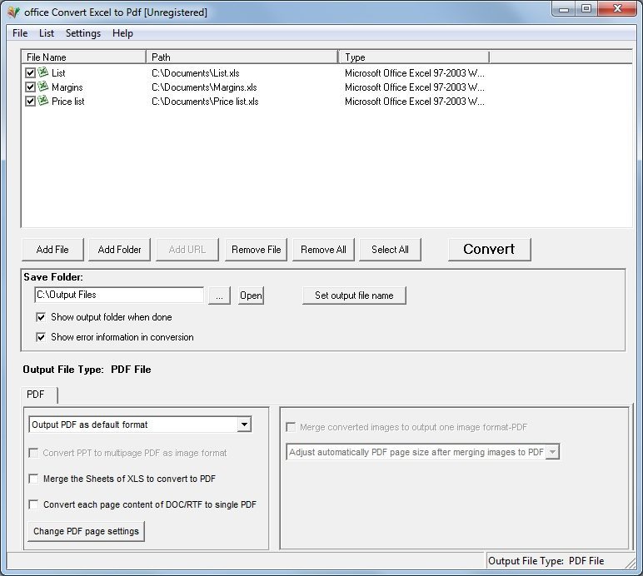
Task: Uncheck the Price list file checkbox
Action: pyautogui.click(x=30, y=102)
